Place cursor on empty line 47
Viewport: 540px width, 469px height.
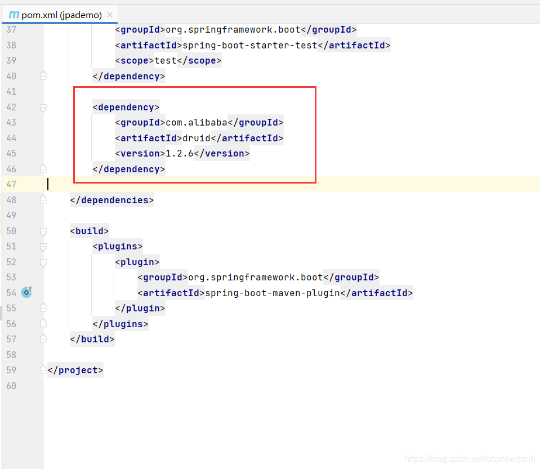click(x=291, y=184)
